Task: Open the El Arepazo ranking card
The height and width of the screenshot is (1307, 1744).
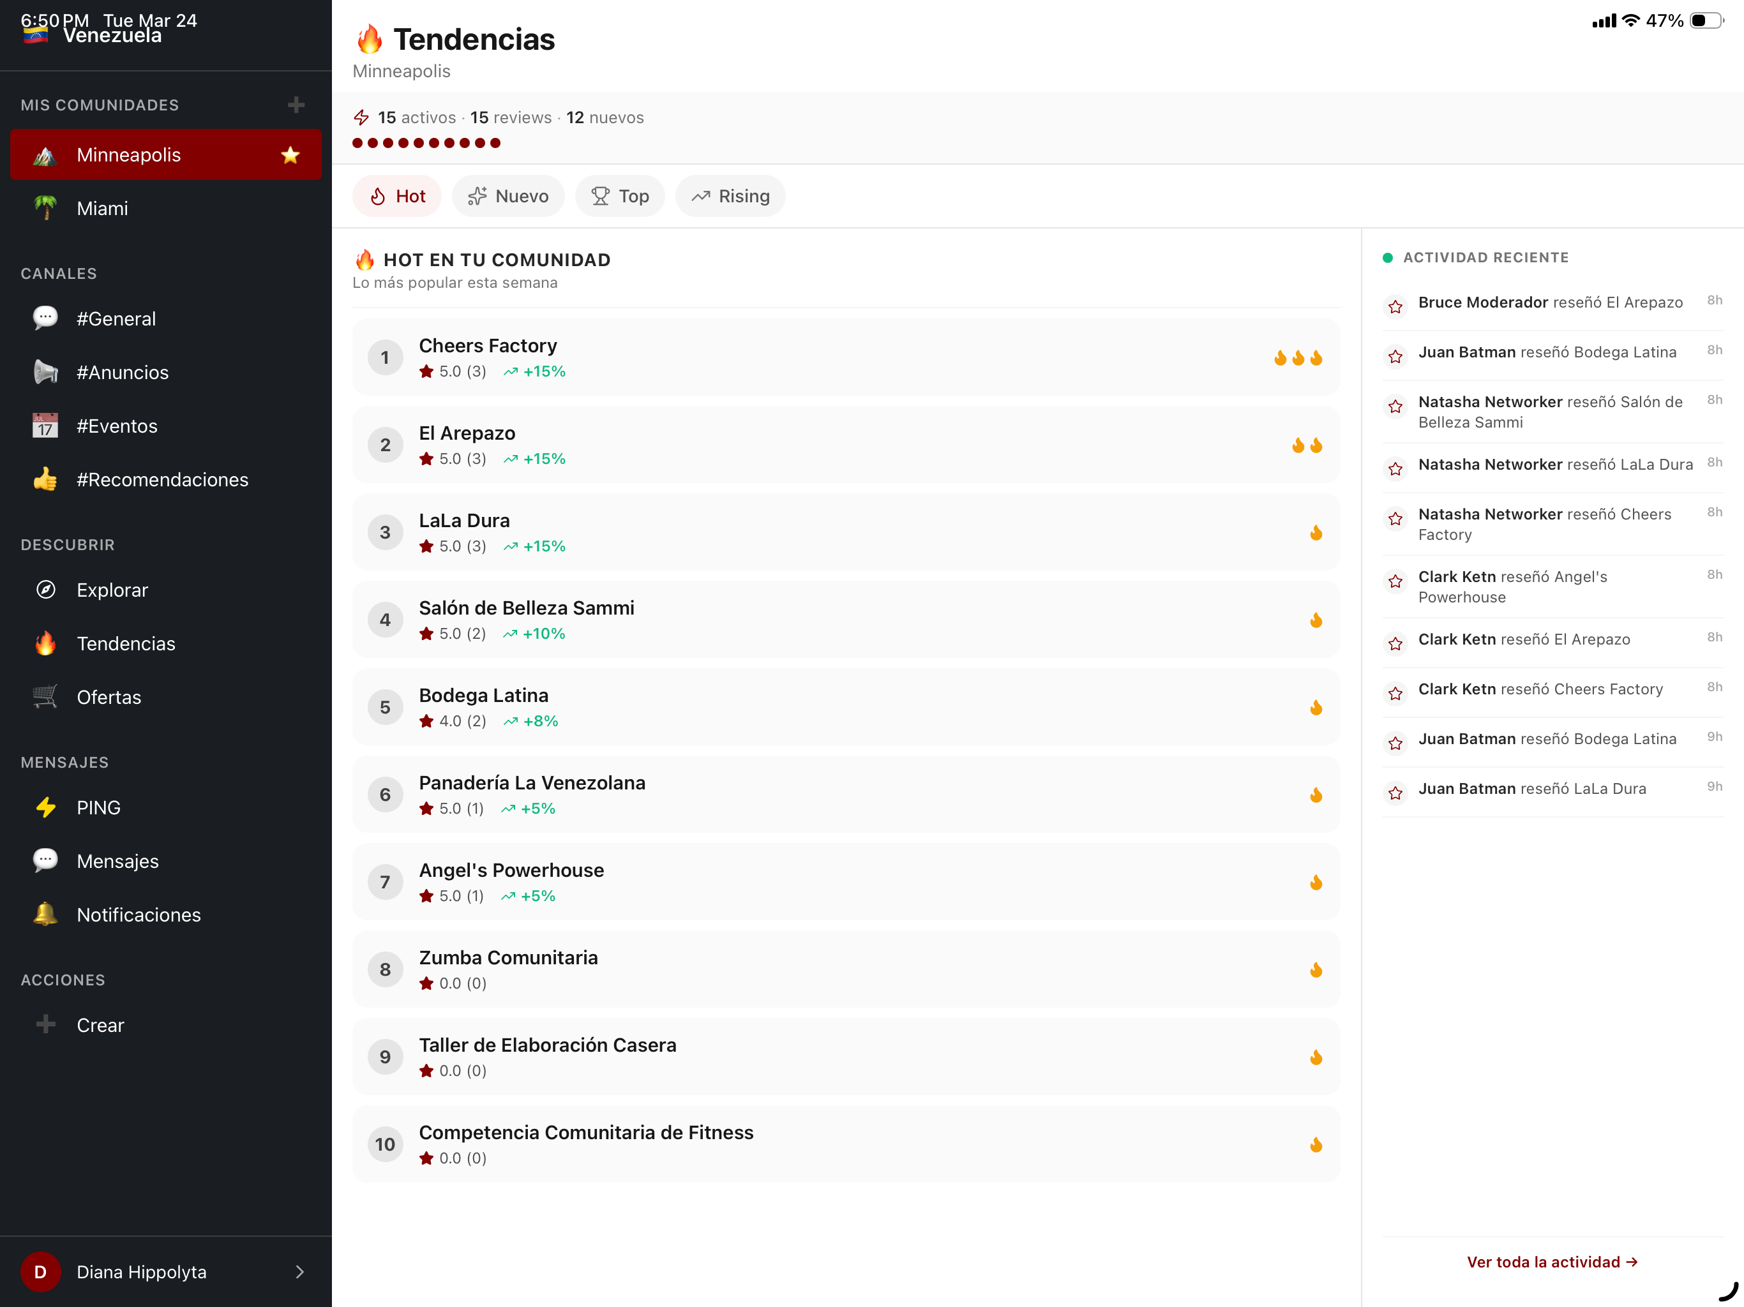Action: pyautogui.click(x=846, y=445)
